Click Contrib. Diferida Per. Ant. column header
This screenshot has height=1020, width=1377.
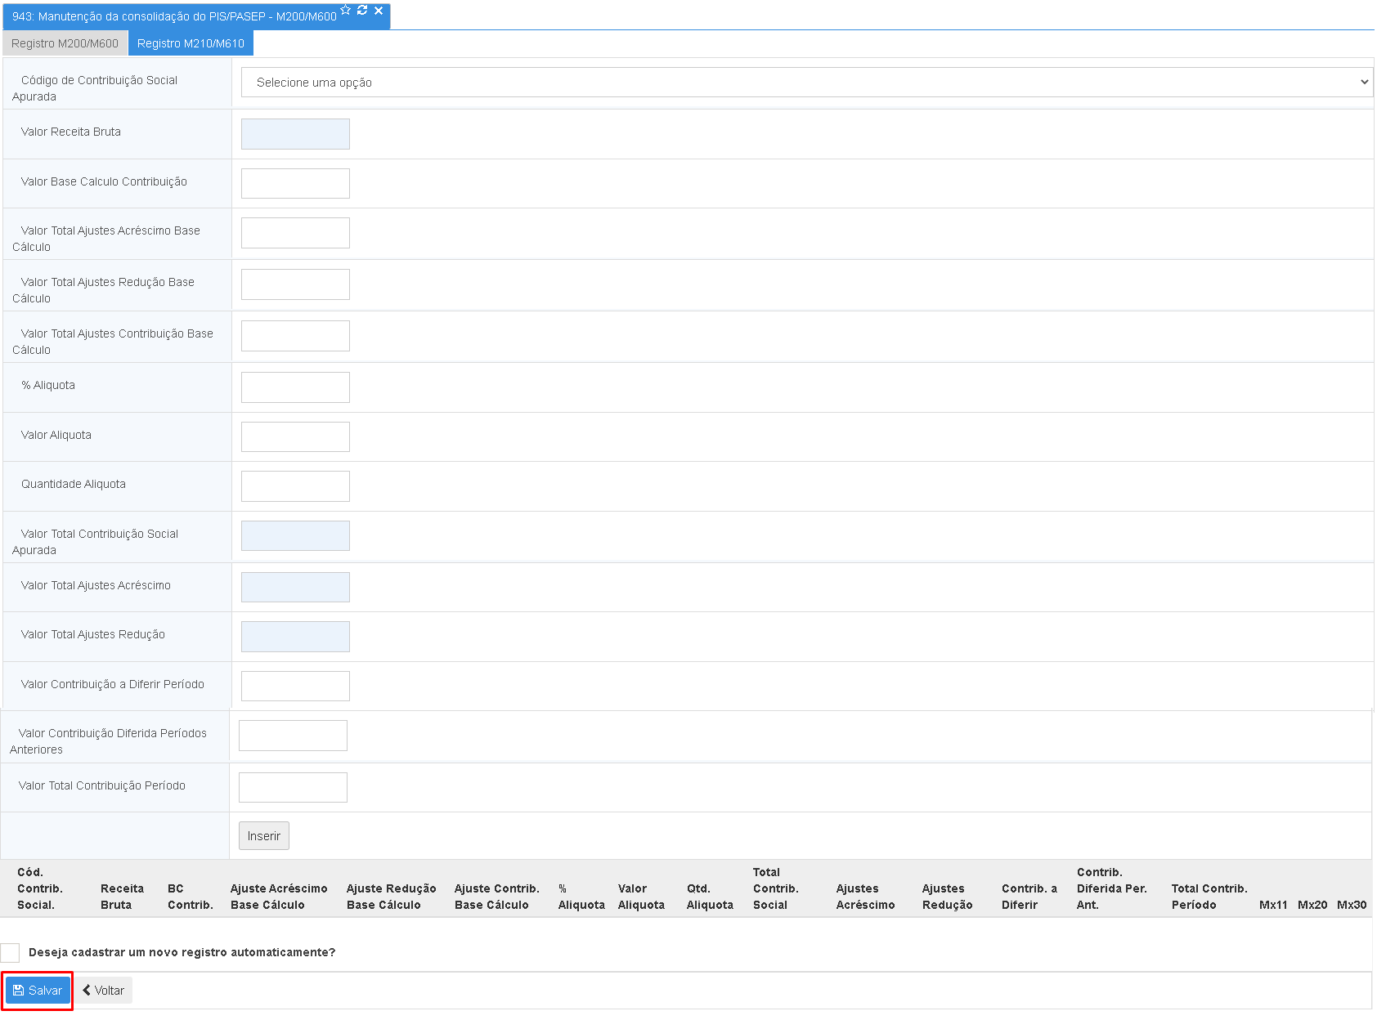tap(1112, 889)
